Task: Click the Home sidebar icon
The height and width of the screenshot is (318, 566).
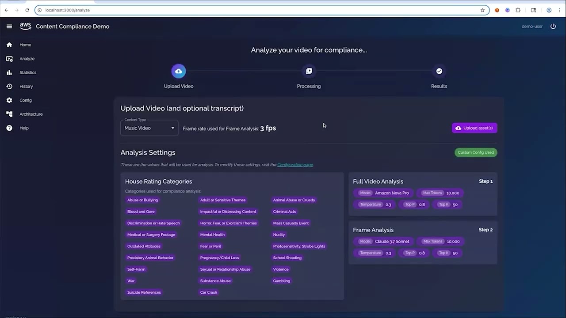Action: click(x=9, y=45)
